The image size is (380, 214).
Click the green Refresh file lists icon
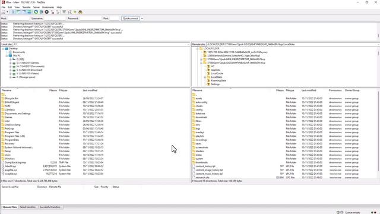coord(36,12)
